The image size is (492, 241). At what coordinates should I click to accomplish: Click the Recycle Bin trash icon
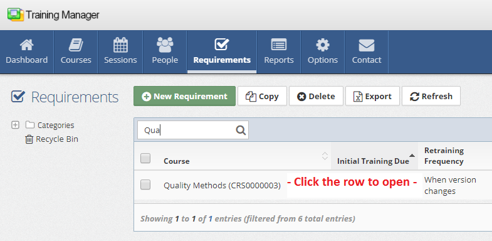click(x=29, y=139)
